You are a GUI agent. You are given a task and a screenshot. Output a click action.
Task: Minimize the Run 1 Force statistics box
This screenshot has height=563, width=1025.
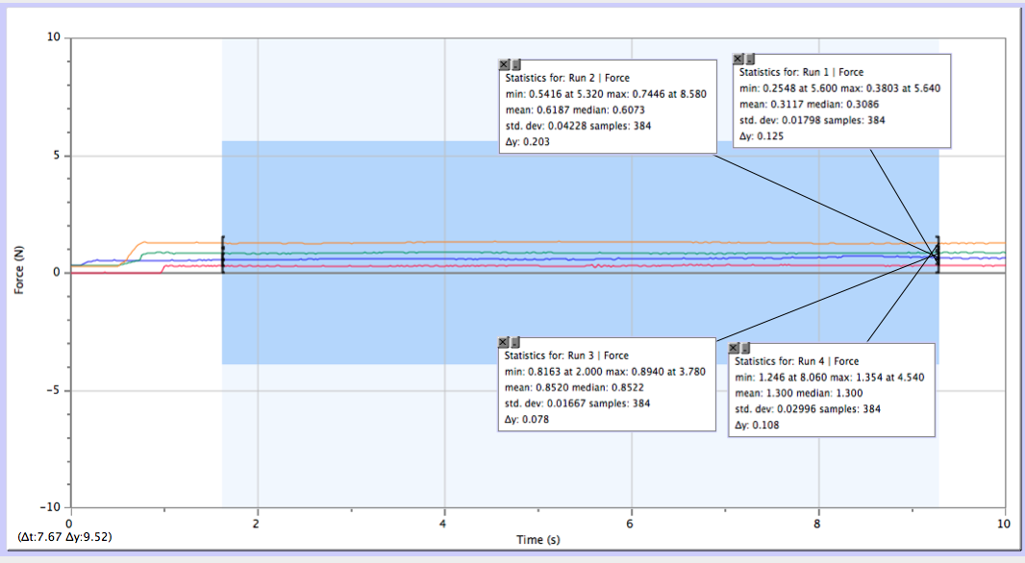tap(750, 59)
